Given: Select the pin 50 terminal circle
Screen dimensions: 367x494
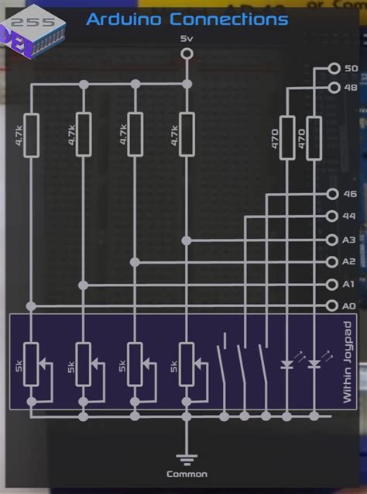Looking at the screenshot, I should [334, 68].
